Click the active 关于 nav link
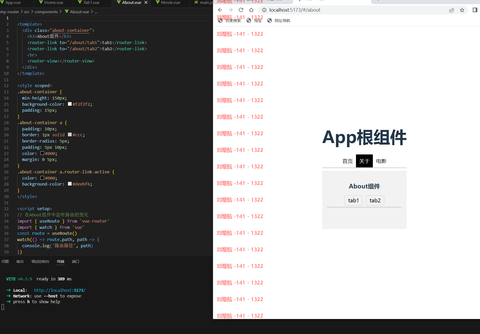Viewport: 480px width, 334px height. [364, 161]
